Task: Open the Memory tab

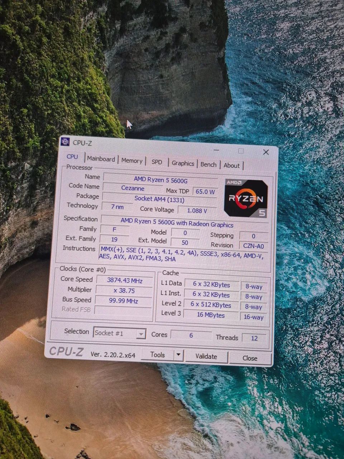Action: click(x=132, y=161)
